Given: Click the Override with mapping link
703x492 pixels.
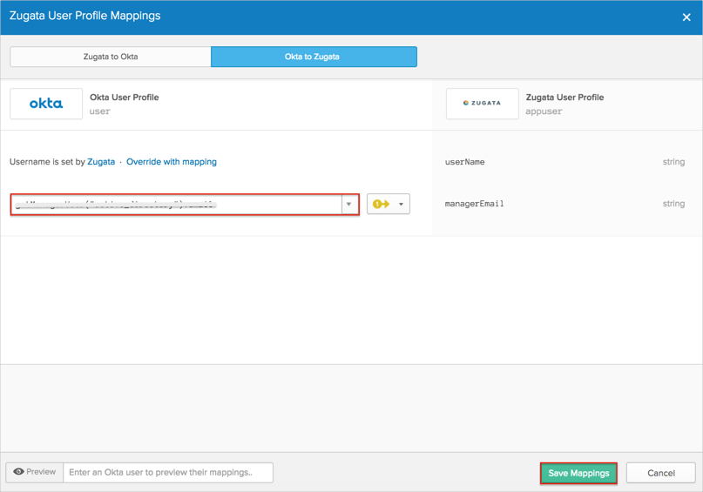Looking at the screenshot, I should pos(172,162).
